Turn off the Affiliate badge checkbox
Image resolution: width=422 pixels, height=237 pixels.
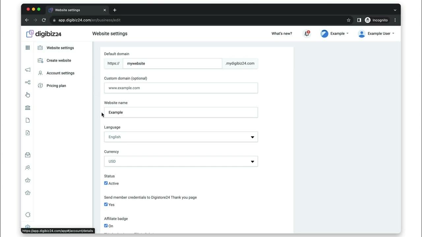click(x=106, y=226)
